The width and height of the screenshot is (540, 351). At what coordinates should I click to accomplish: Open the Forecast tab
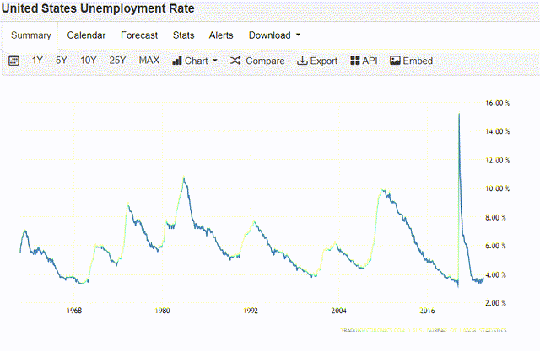point(139,35)
